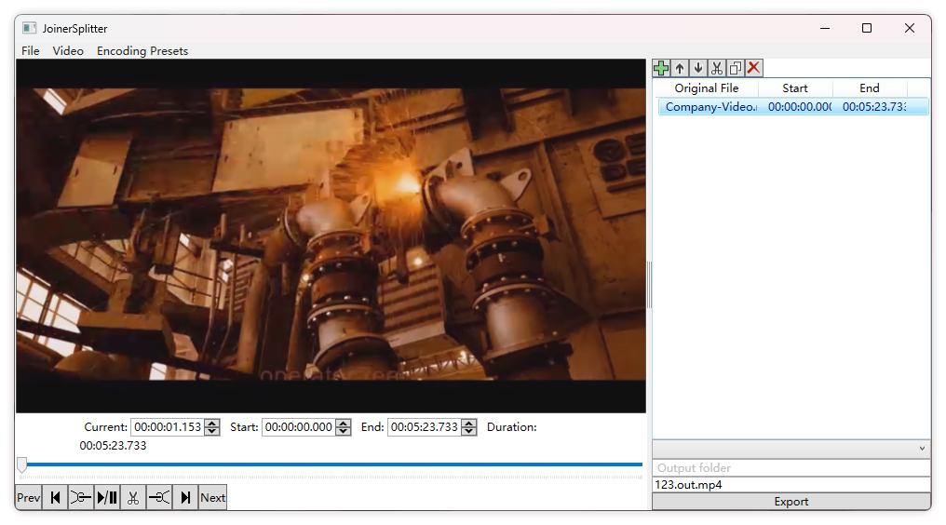Go to the previous clip with Prev
The width and height of the screenshot is (946, 525).
tap(28, 498)
